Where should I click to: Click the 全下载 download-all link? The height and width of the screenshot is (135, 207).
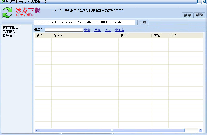pos(120,30)
